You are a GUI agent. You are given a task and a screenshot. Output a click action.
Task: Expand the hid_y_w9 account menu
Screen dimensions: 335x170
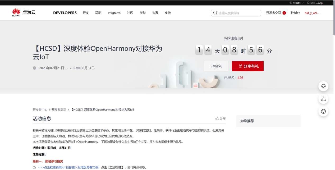(x=313, y=13)
